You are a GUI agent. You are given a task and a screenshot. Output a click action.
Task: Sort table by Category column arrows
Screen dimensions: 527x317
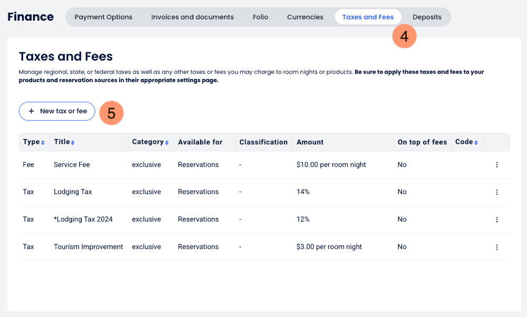[x=167, y=143]
